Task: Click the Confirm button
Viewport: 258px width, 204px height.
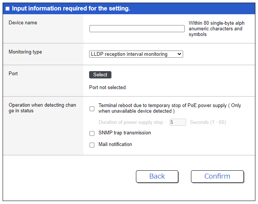Action: pyautogui.click(x=217, y=176)
